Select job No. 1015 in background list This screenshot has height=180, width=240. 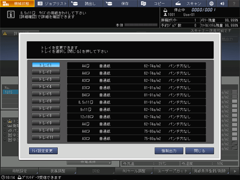[10, 92]
